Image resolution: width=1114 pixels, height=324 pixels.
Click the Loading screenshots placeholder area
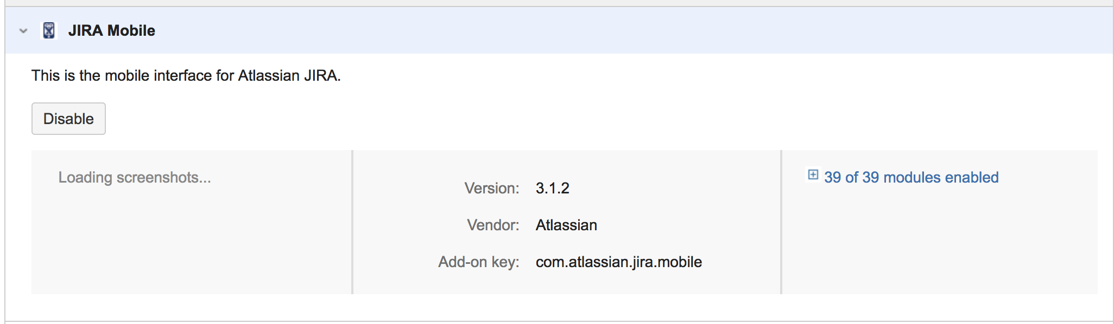coord(134,177)
